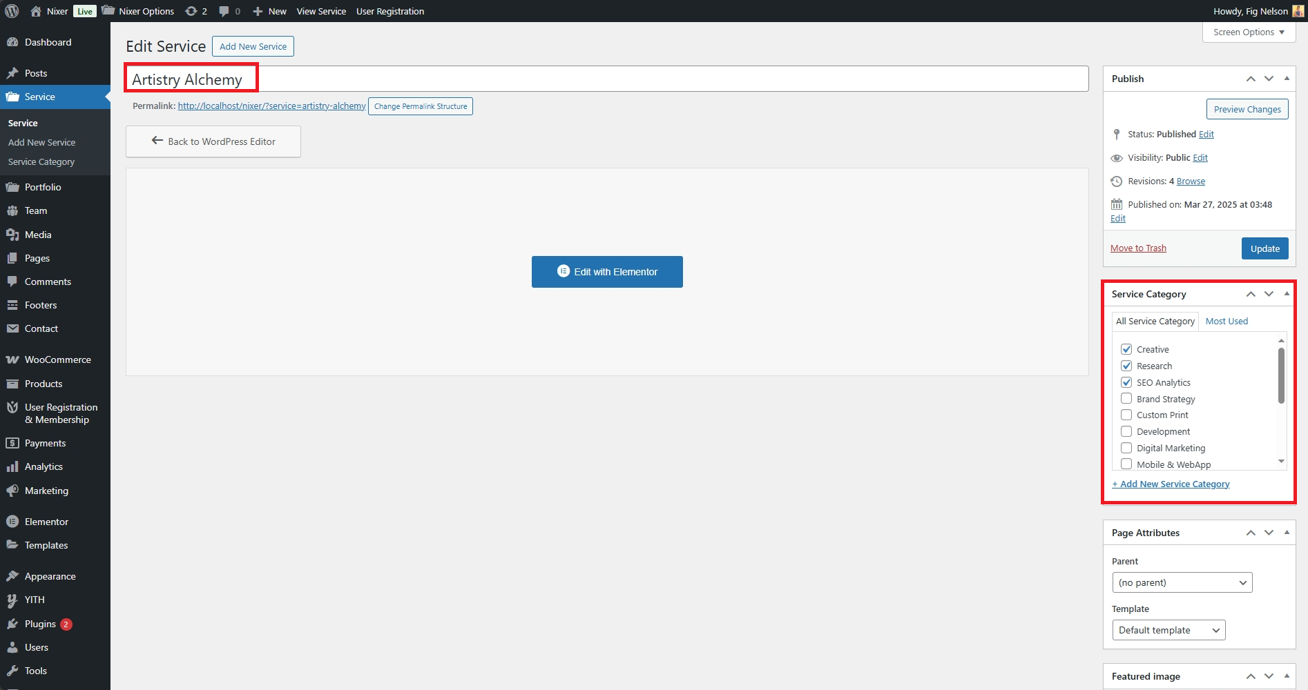This screenshot has height=690, width=1308.
Task: Click the Edit with Elementor button
Action: coord(607,272)
